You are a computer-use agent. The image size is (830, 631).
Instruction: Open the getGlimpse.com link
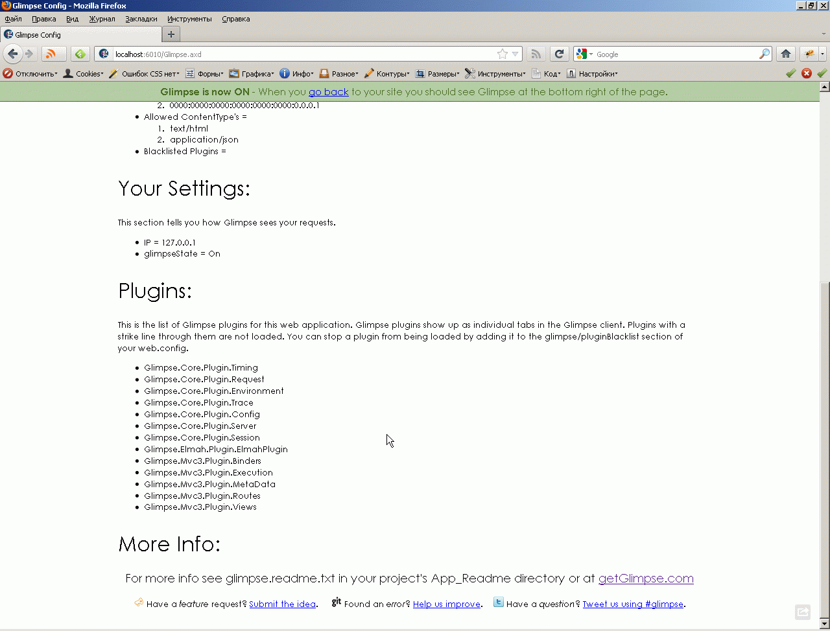click(x=646, y=579)
